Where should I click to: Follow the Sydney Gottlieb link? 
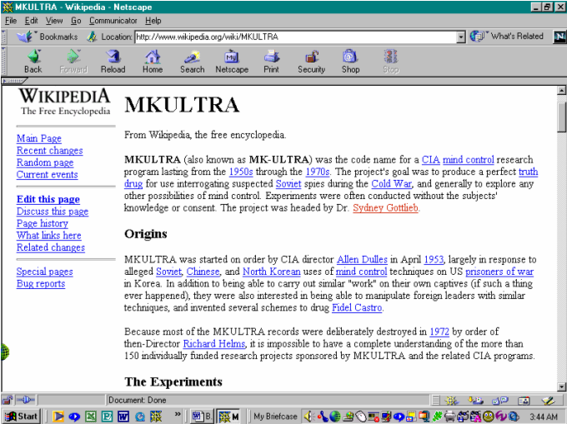point(385,207)
